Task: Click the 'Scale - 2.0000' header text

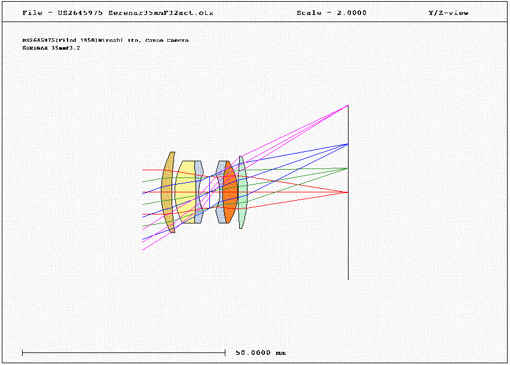Action: coord(331,13)
